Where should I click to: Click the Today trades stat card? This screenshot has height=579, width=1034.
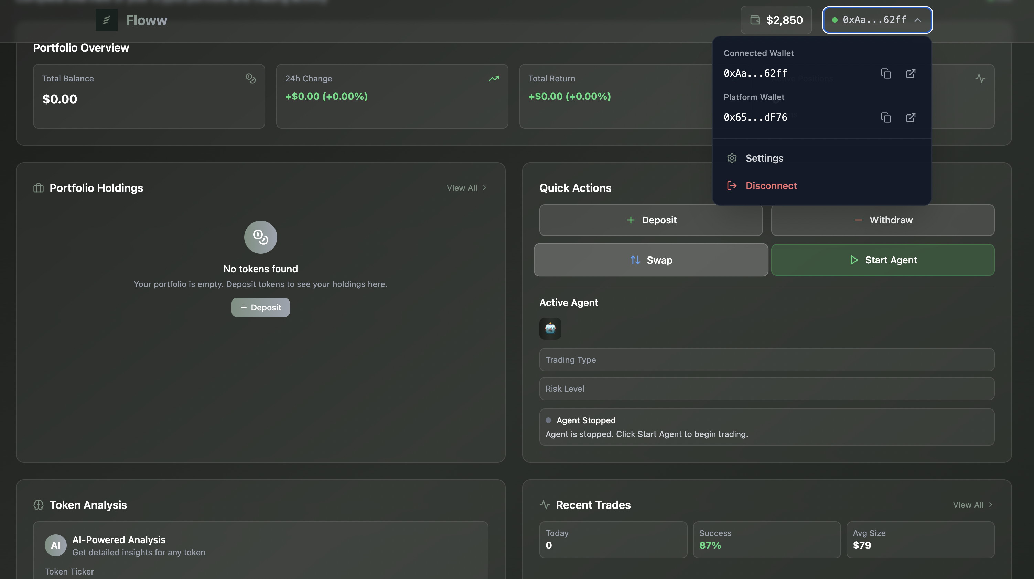point(613,540)
